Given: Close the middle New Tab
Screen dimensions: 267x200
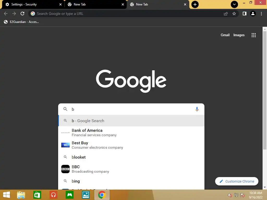Looking at the screenshot, I should [x=123, y=4].
